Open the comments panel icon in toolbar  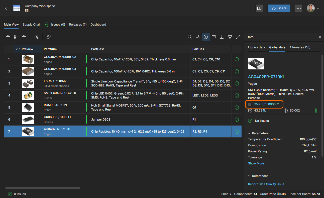(214, 37)
